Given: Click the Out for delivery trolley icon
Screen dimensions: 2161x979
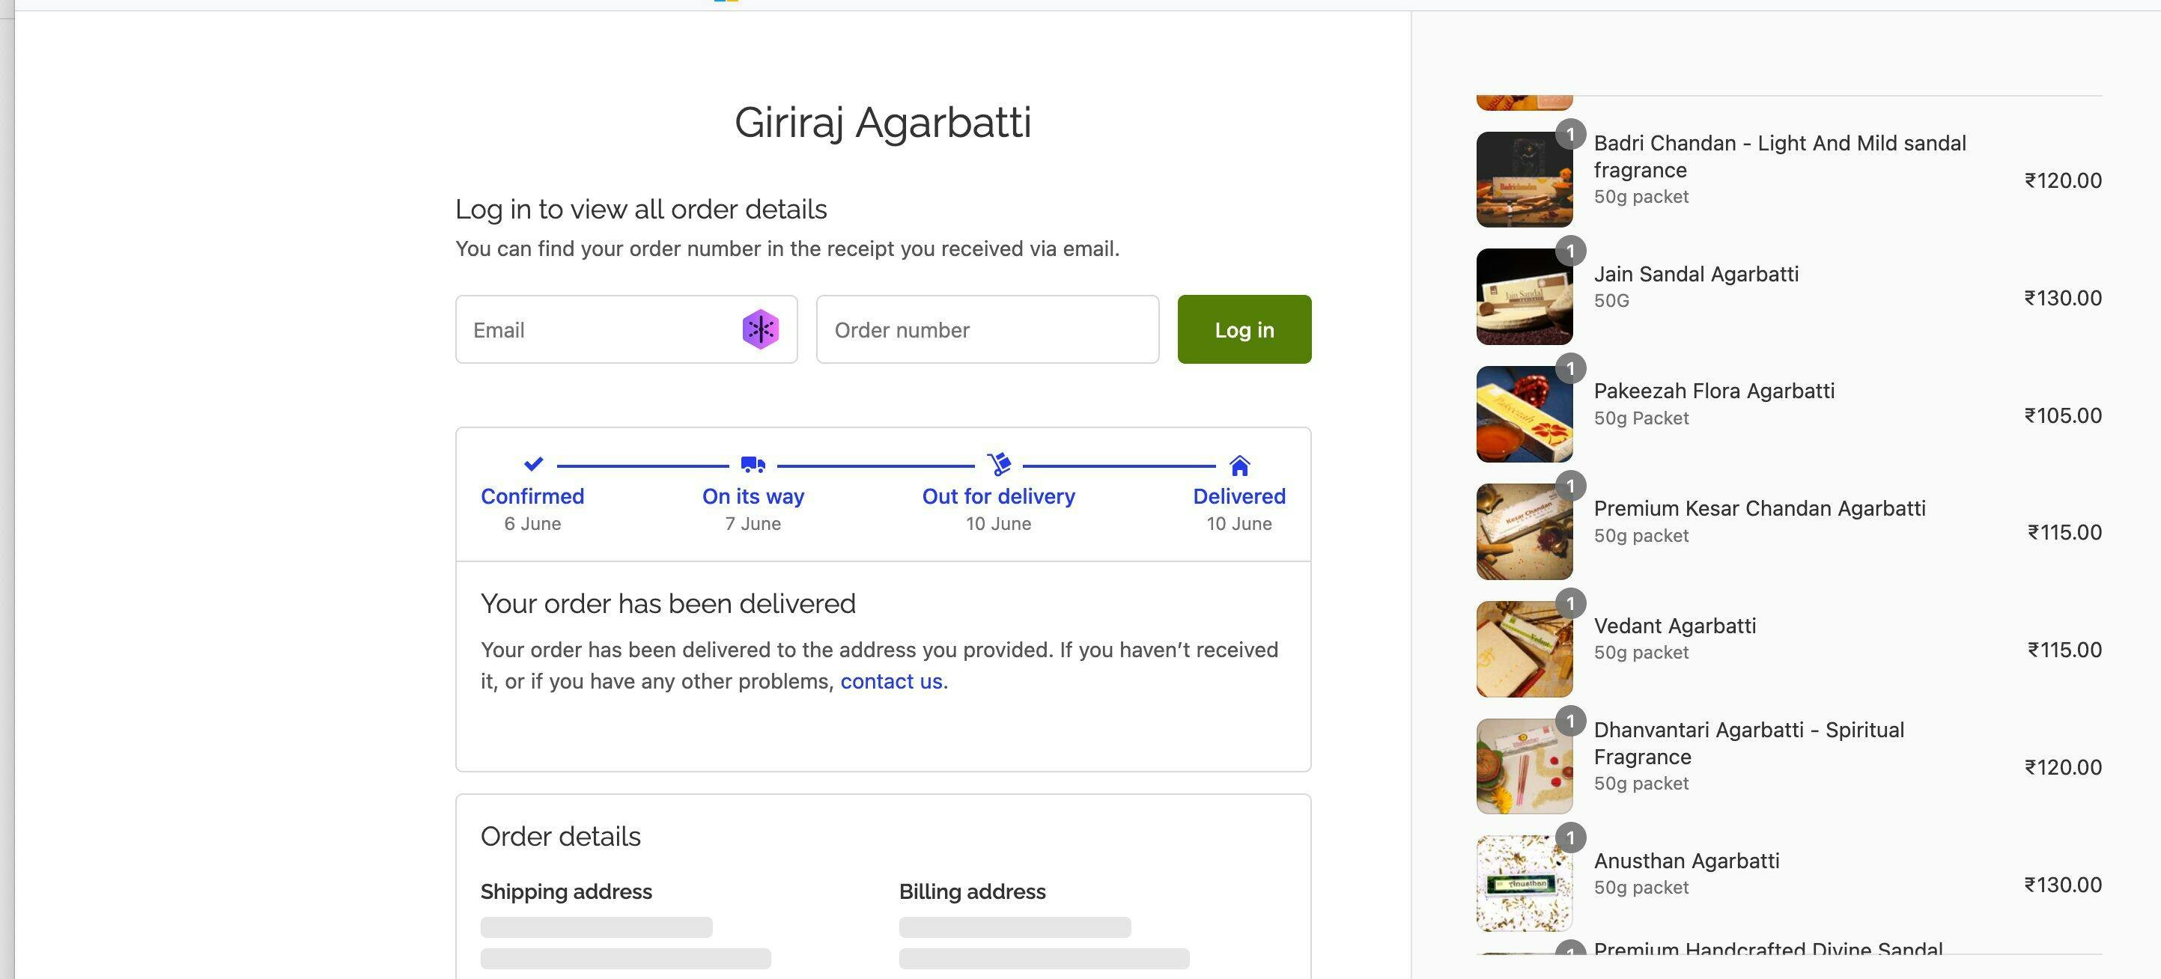Looking at the screenshot, I should pos(999,463).
